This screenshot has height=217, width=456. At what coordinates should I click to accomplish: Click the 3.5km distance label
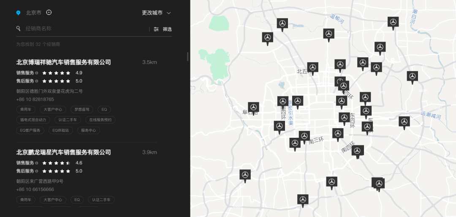[x=149, y=62]
